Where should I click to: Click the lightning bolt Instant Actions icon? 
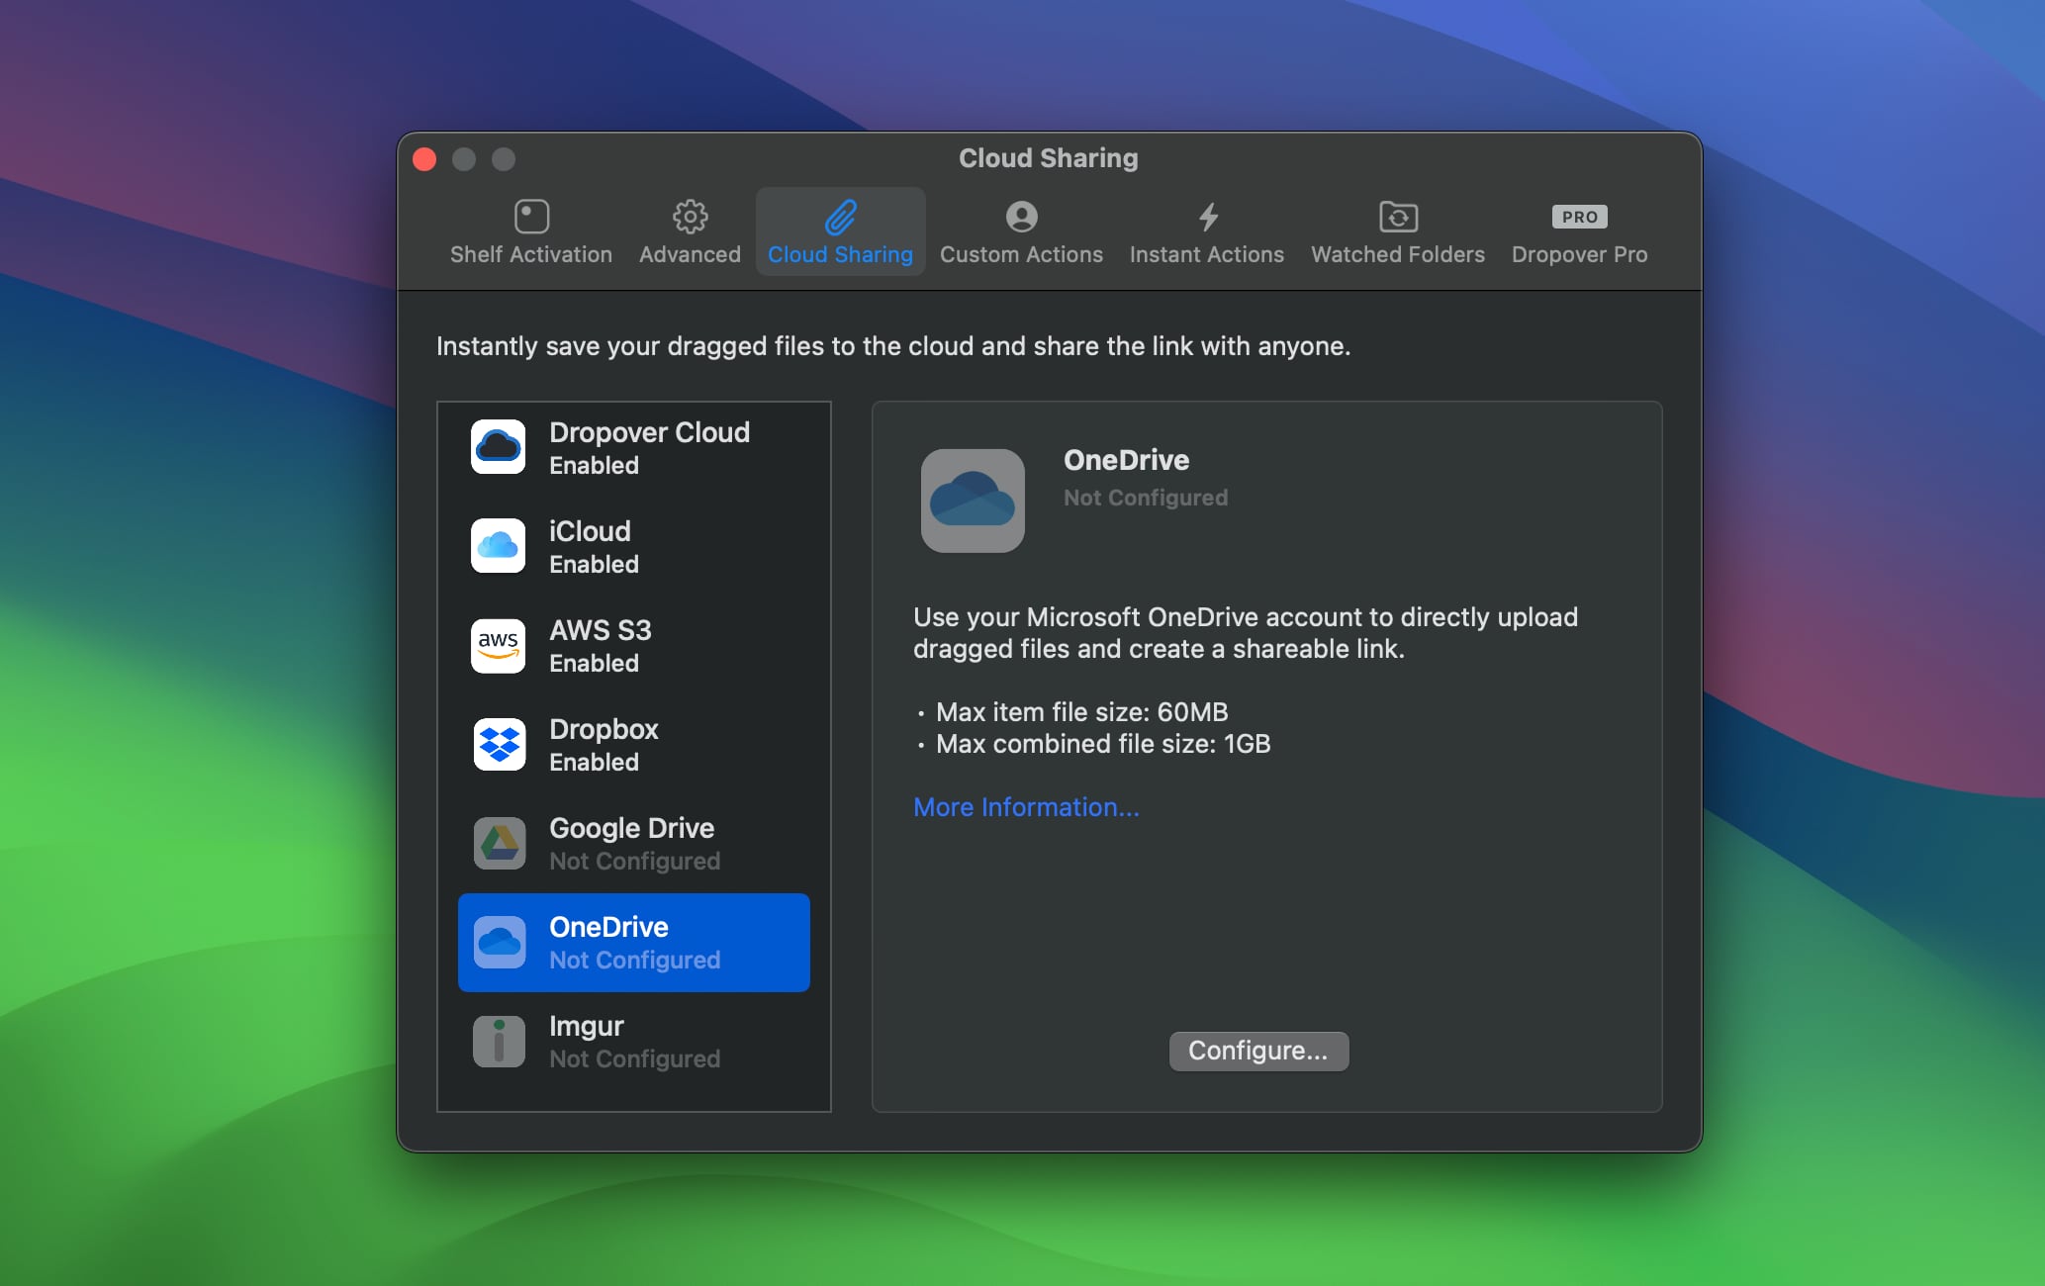(x=1206, y=217)
